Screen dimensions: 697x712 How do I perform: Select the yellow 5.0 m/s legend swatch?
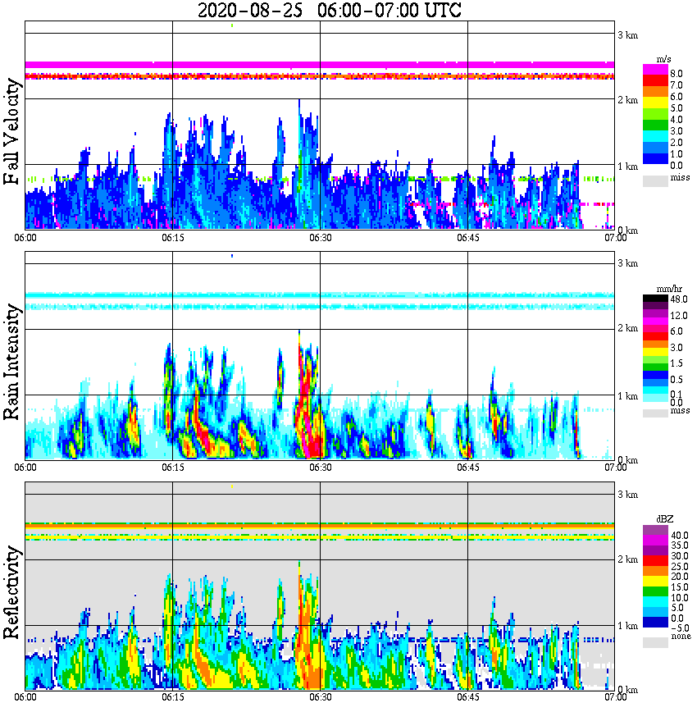coord(655,103)
